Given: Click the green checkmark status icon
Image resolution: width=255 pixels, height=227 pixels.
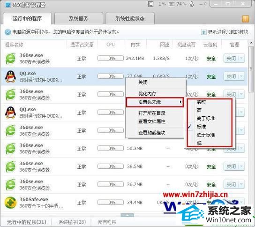Looking at the screenshot, I should 7,32.
